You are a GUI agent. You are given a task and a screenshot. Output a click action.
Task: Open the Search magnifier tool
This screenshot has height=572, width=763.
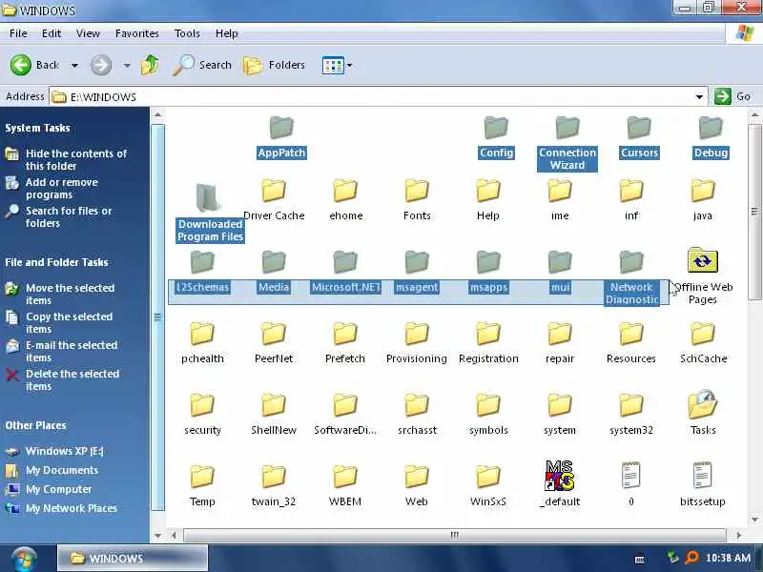(202, 65)
